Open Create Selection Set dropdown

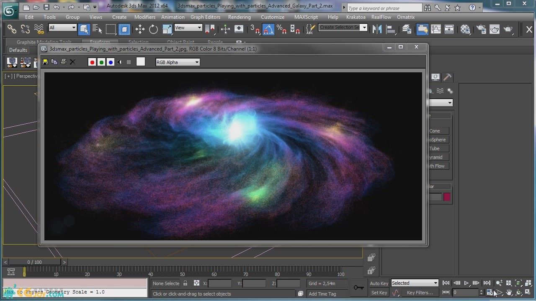click(343, 27)
